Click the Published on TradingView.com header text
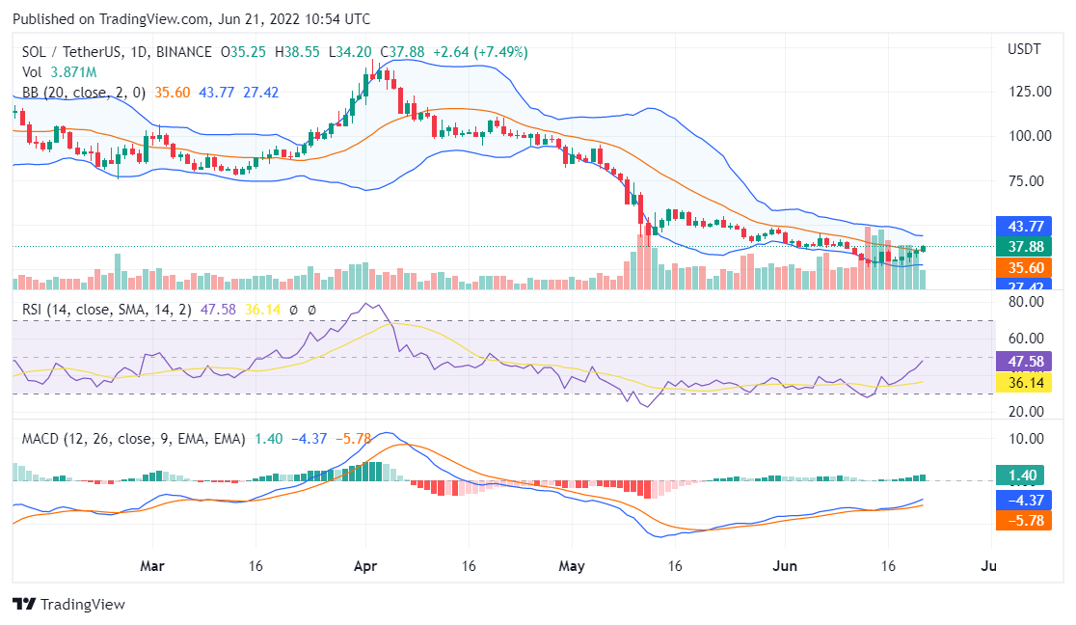 click(190, 19)
